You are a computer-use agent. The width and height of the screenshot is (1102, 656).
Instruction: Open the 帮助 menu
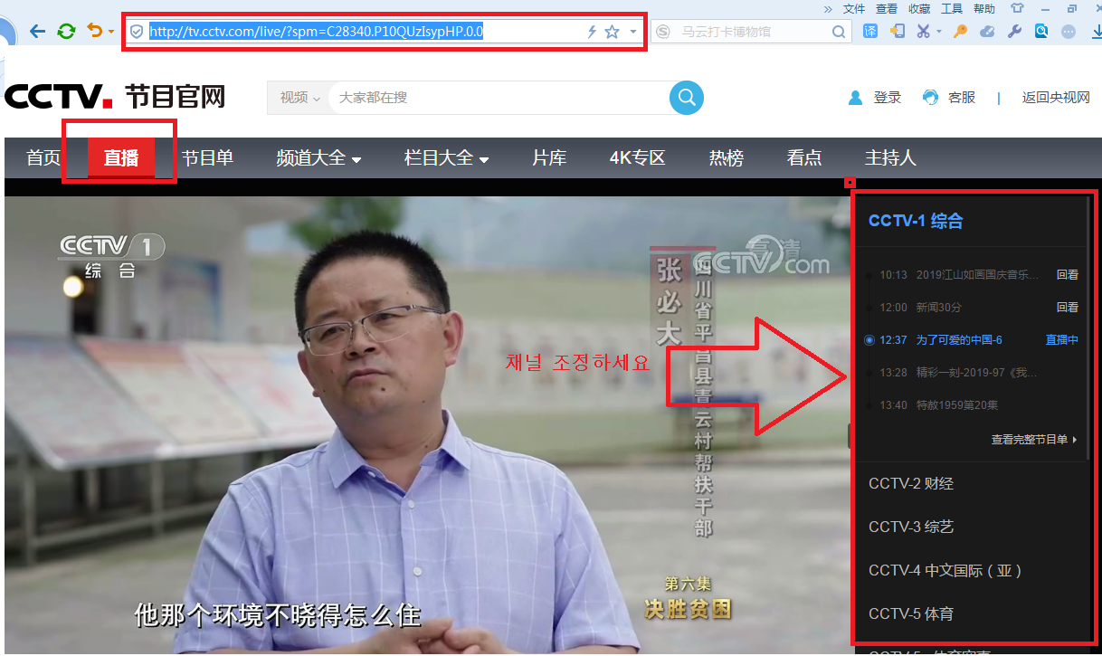tap(984, 8)
